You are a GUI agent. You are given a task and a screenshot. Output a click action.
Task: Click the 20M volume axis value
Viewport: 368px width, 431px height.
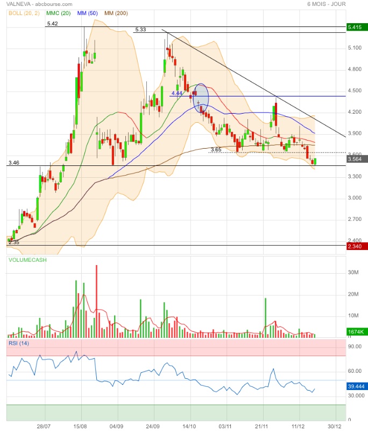(353, 294)
